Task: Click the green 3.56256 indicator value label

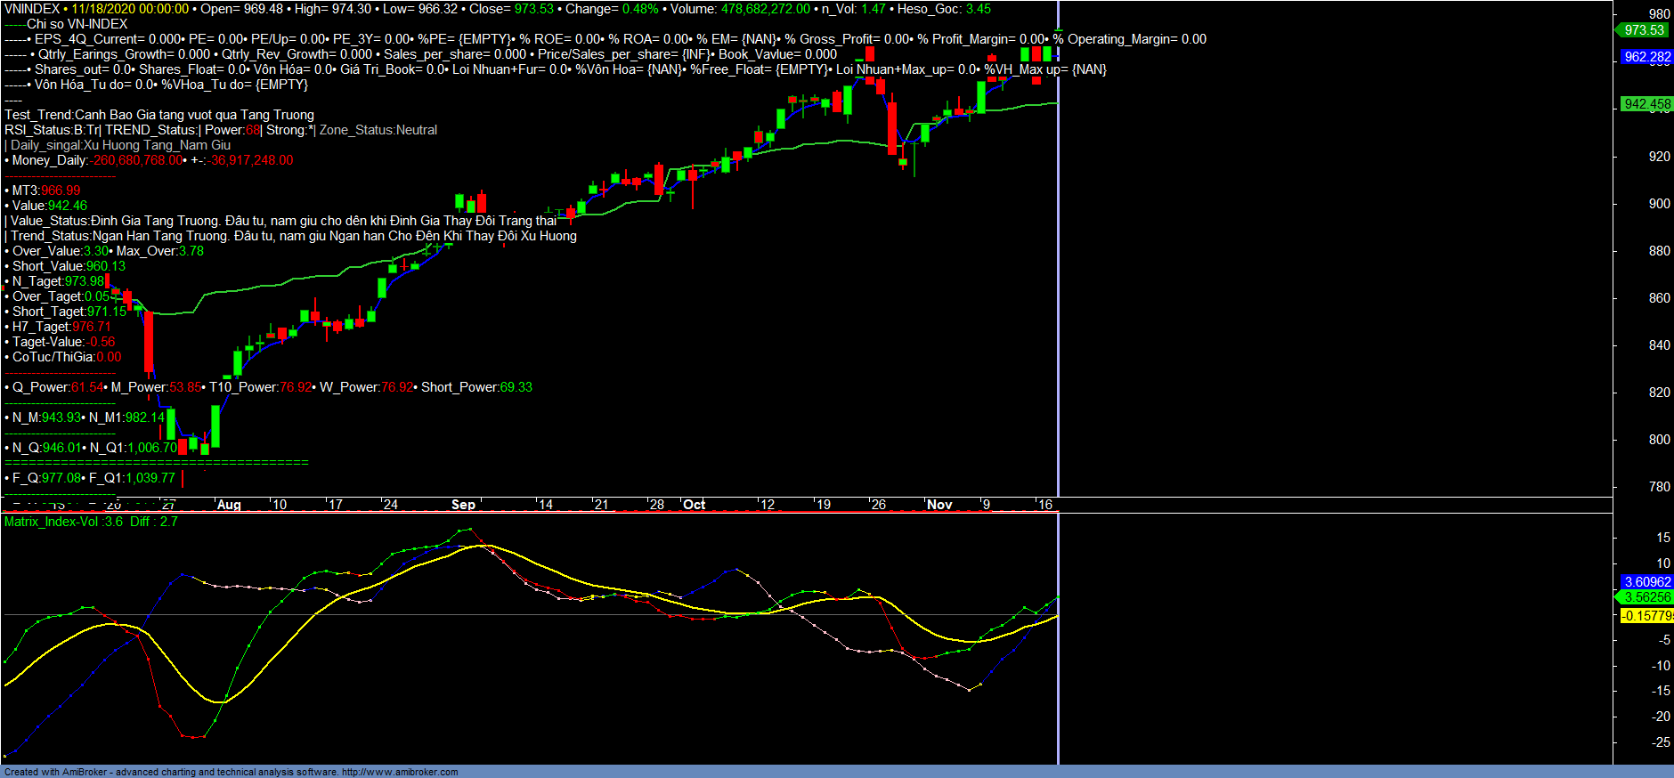Action: pos(1646,597)
